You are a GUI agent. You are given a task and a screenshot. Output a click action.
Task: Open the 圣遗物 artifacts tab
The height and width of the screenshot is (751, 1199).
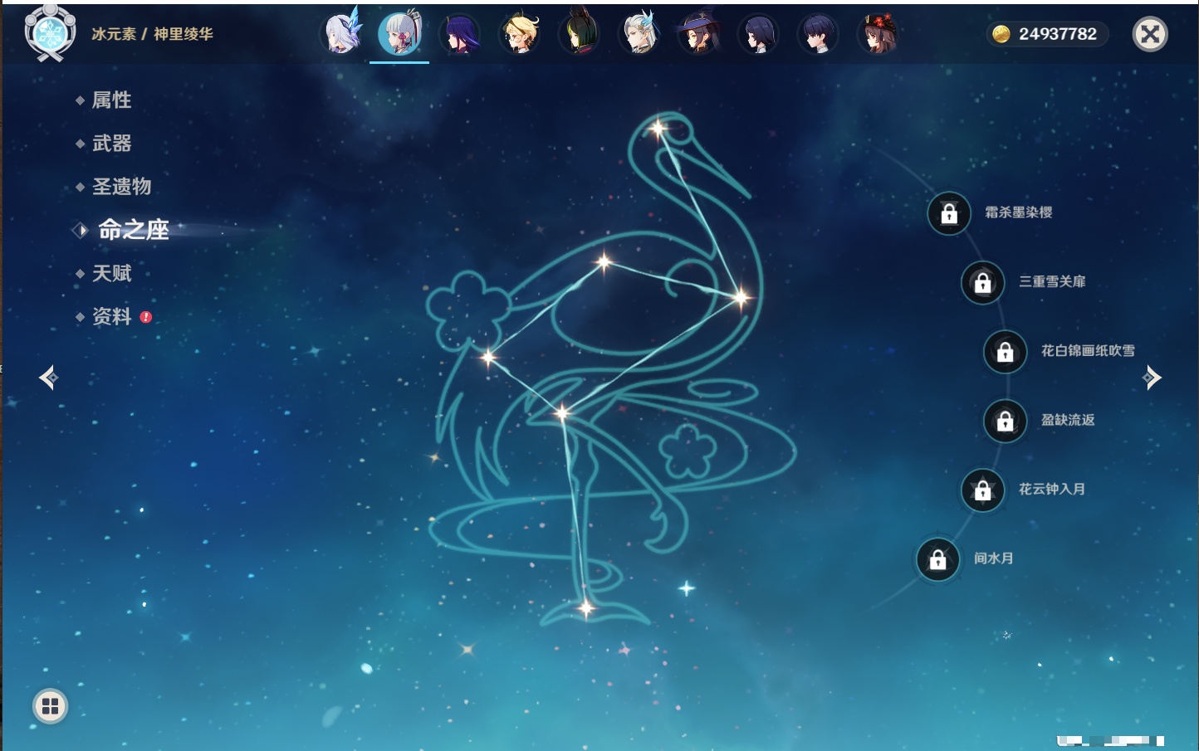pos(121,187)
